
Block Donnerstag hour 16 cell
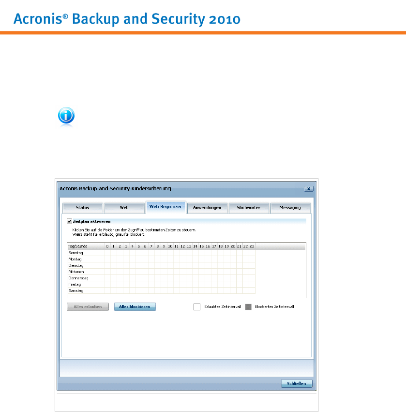(x=208, y=278)
